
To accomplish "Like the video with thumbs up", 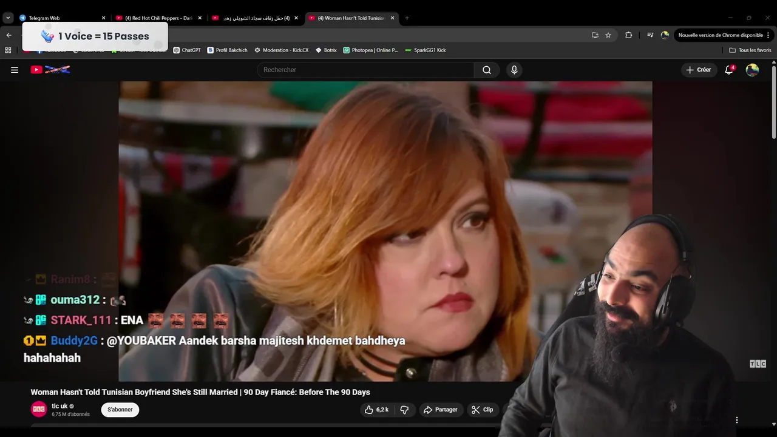I will [x=376, y=410].
